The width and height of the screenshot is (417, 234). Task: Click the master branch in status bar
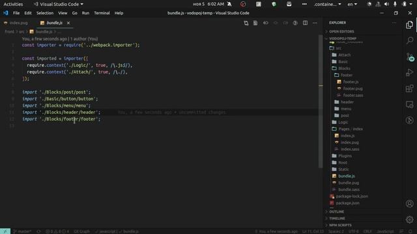(x=22, y=231)
